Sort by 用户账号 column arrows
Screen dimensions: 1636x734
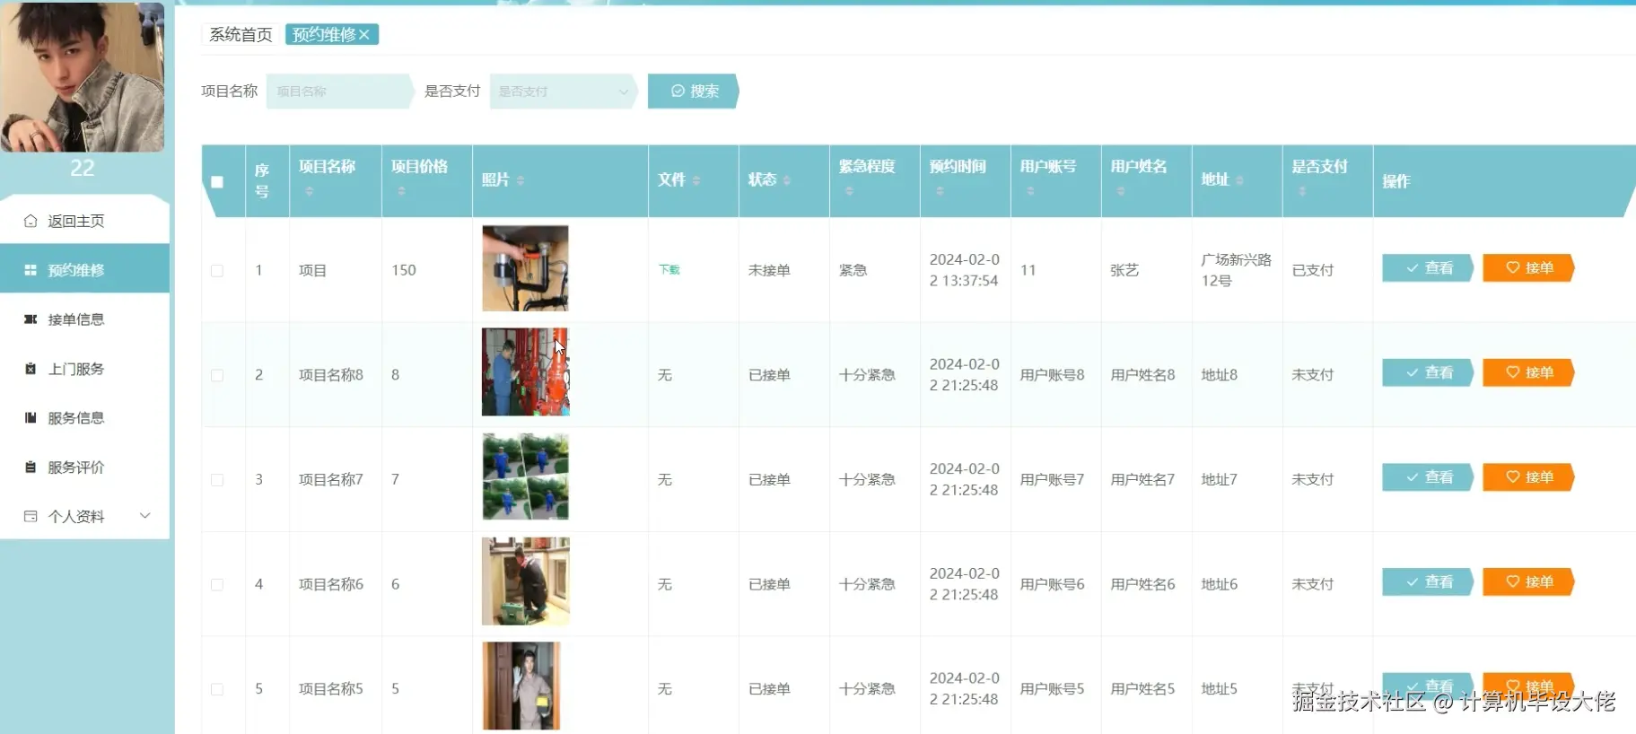1030,191
